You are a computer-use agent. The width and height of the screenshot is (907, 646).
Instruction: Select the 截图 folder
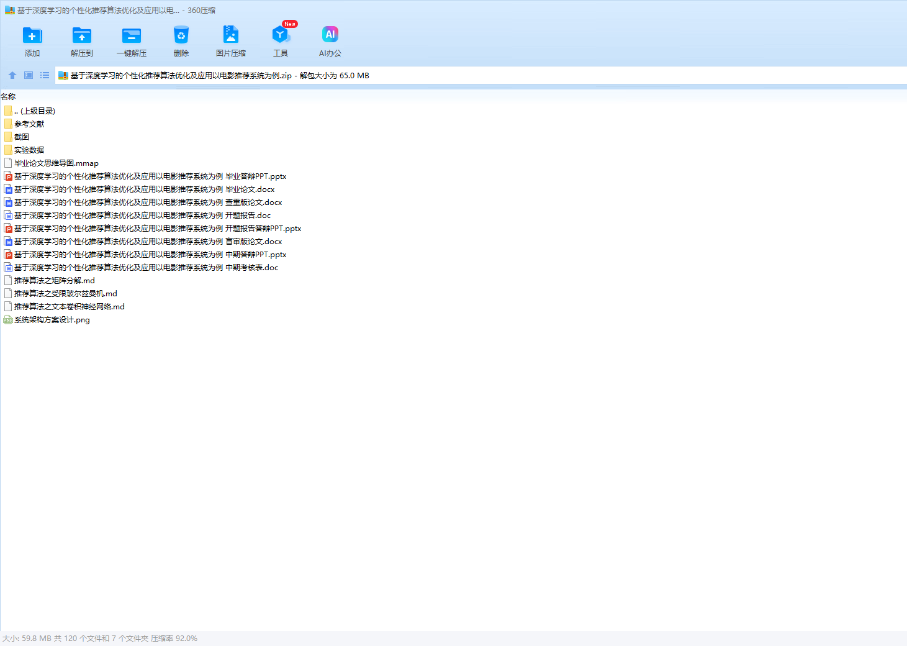click(x=22, y=137)
